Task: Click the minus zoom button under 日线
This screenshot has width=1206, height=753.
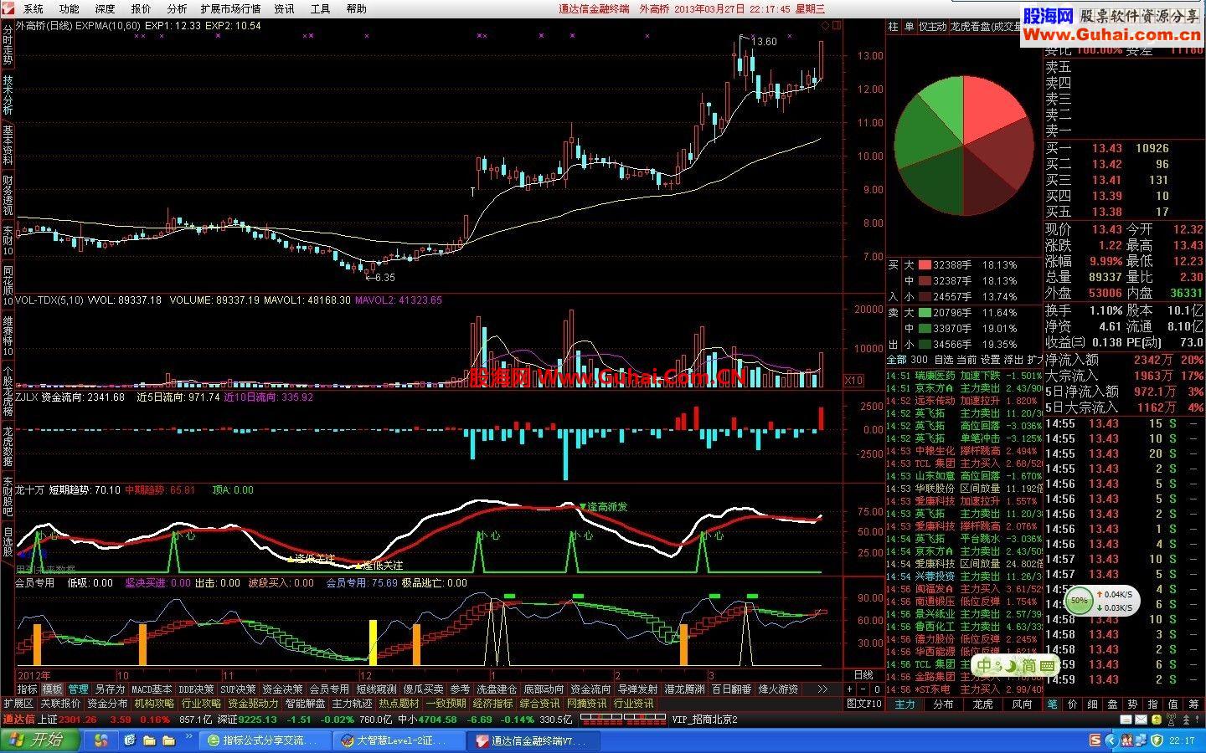Action: [x=863, y=689]
